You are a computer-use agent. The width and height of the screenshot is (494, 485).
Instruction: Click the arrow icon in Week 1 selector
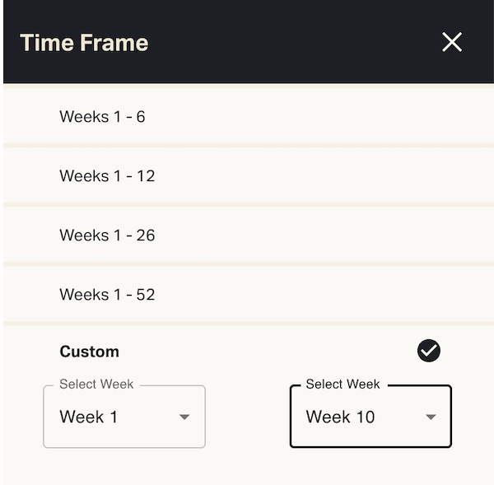pos(184,417)
